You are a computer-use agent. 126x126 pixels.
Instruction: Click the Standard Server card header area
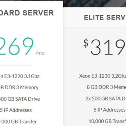click(x=32, y=13)
